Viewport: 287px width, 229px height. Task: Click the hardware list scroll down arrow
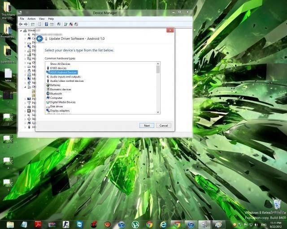(158, 112)
